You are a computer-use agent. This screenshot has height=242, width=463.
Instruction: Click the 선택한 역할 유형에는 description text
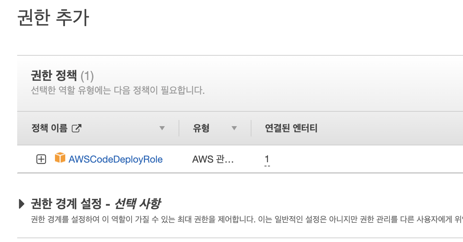[x=118, y=91]
